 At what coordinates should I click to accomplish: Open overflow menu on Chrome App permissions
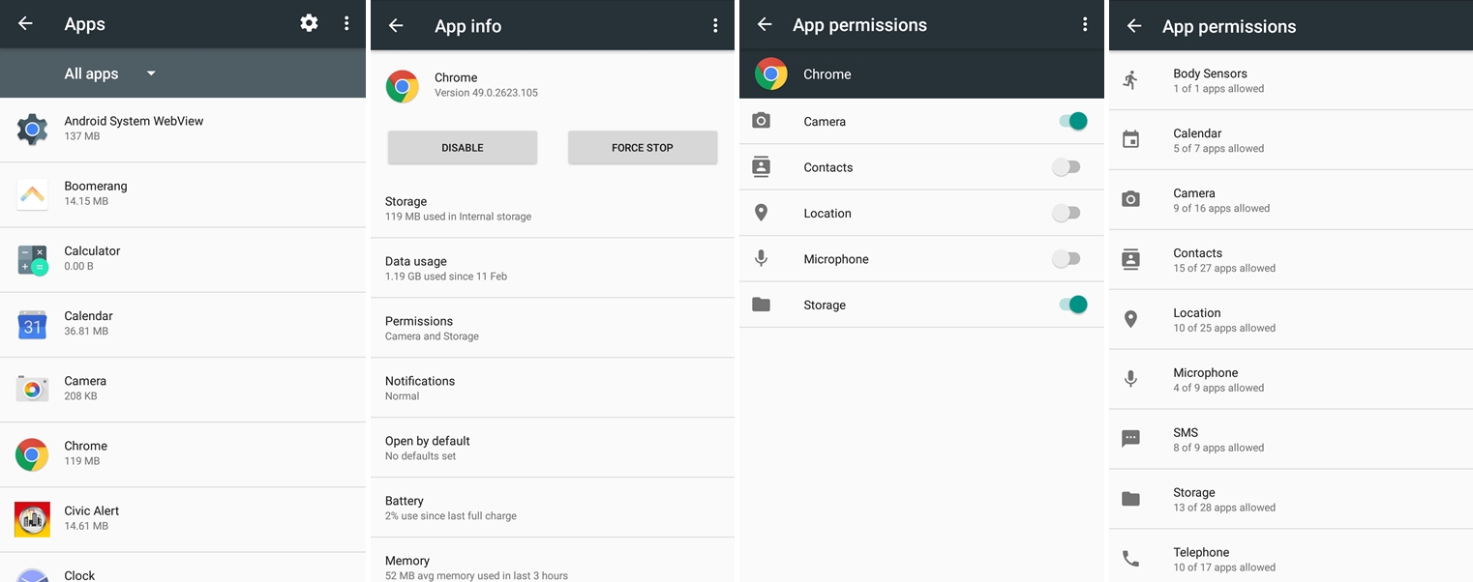tap(1085, 24)
